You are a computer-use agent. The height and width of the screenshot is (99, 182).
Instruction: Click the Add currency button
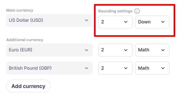[28, 86]
